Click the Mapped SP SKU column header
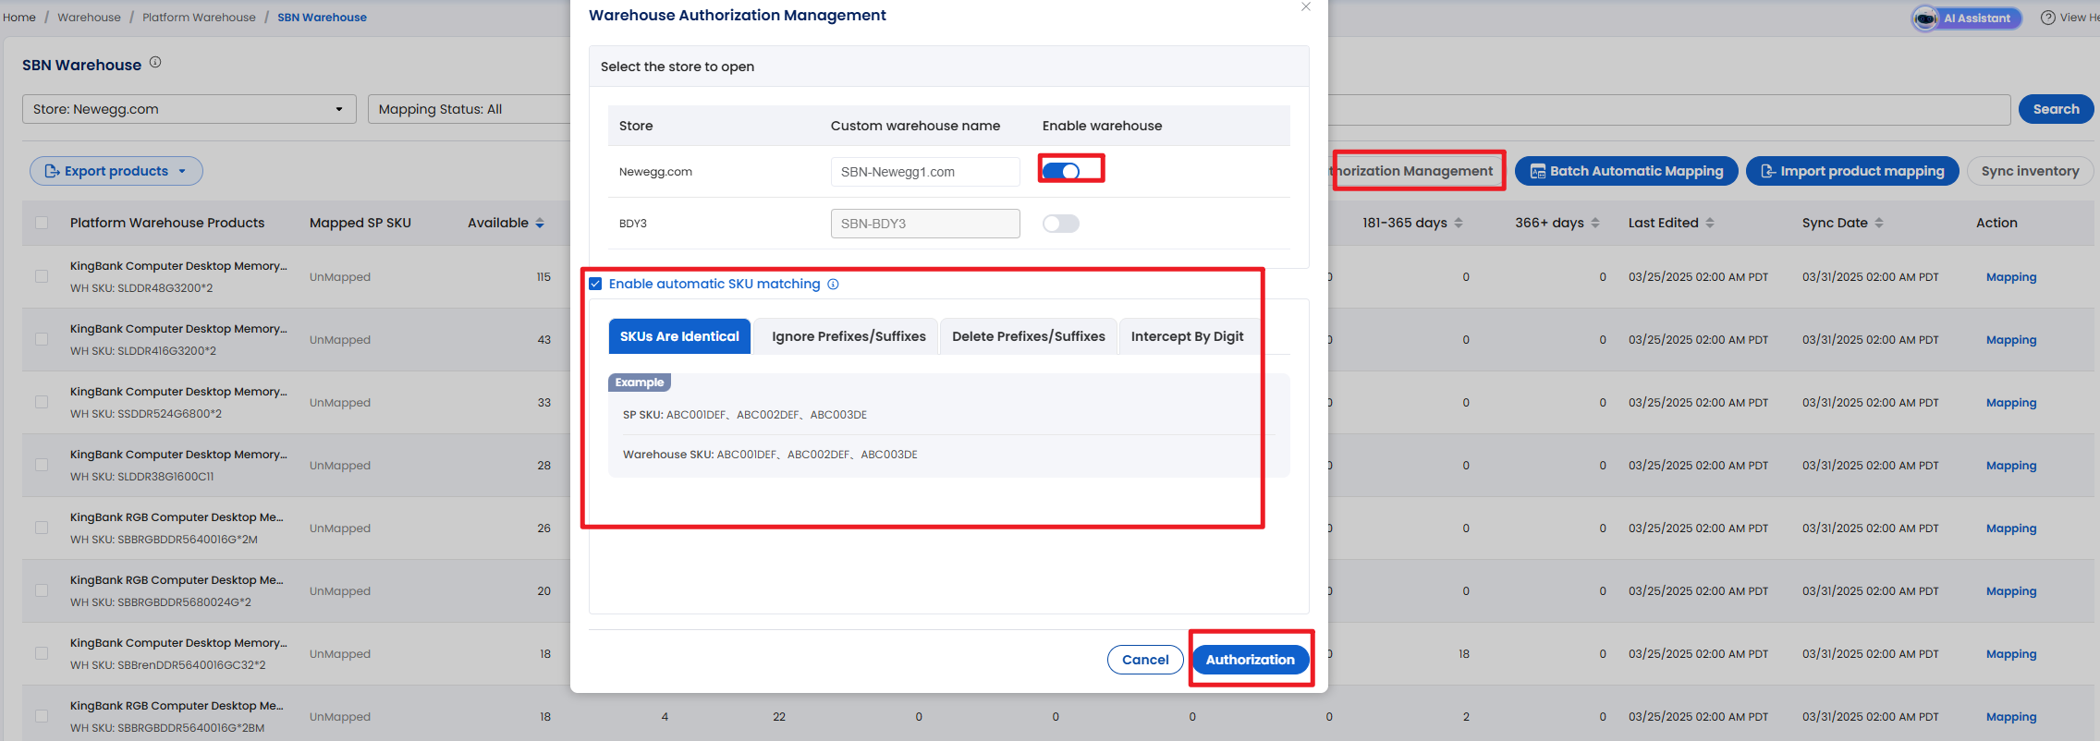This screenshot has width=2100, height=741. [x=360, y=223]
